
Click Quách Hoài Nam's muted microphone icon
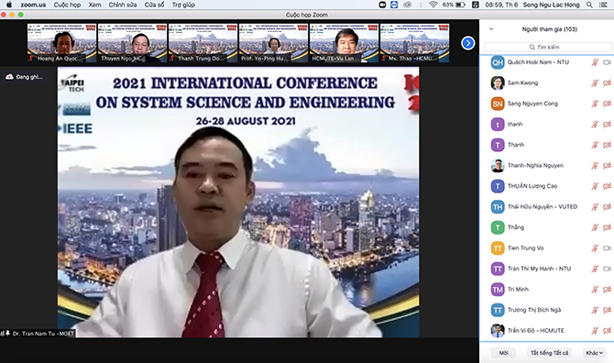tap(595, 62)
